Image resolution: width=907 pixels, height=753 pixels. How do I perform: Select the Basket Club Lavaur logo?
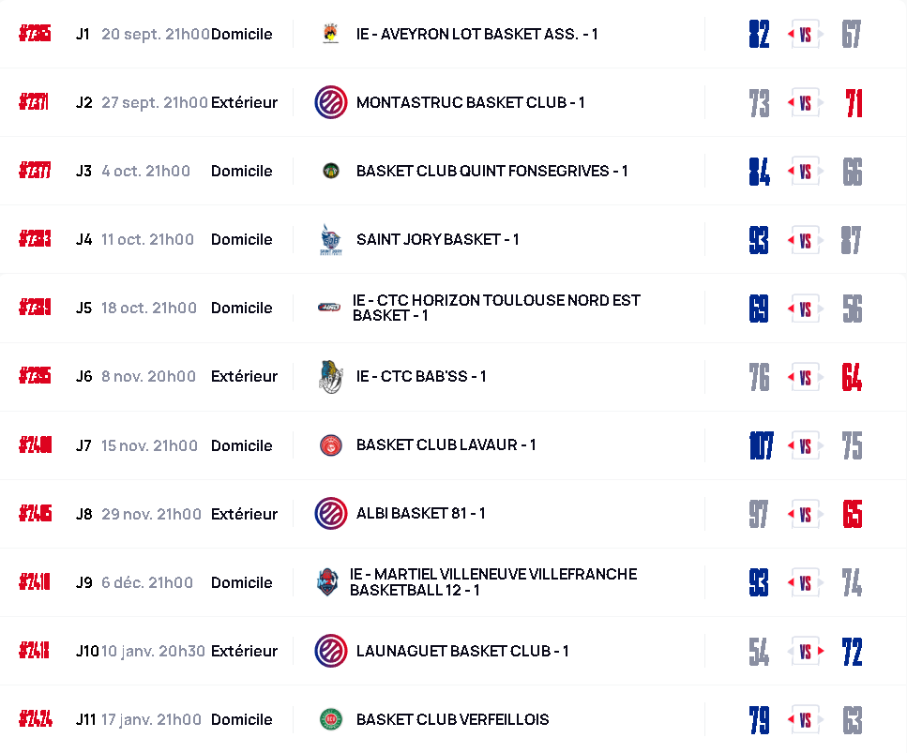[330, 445]
